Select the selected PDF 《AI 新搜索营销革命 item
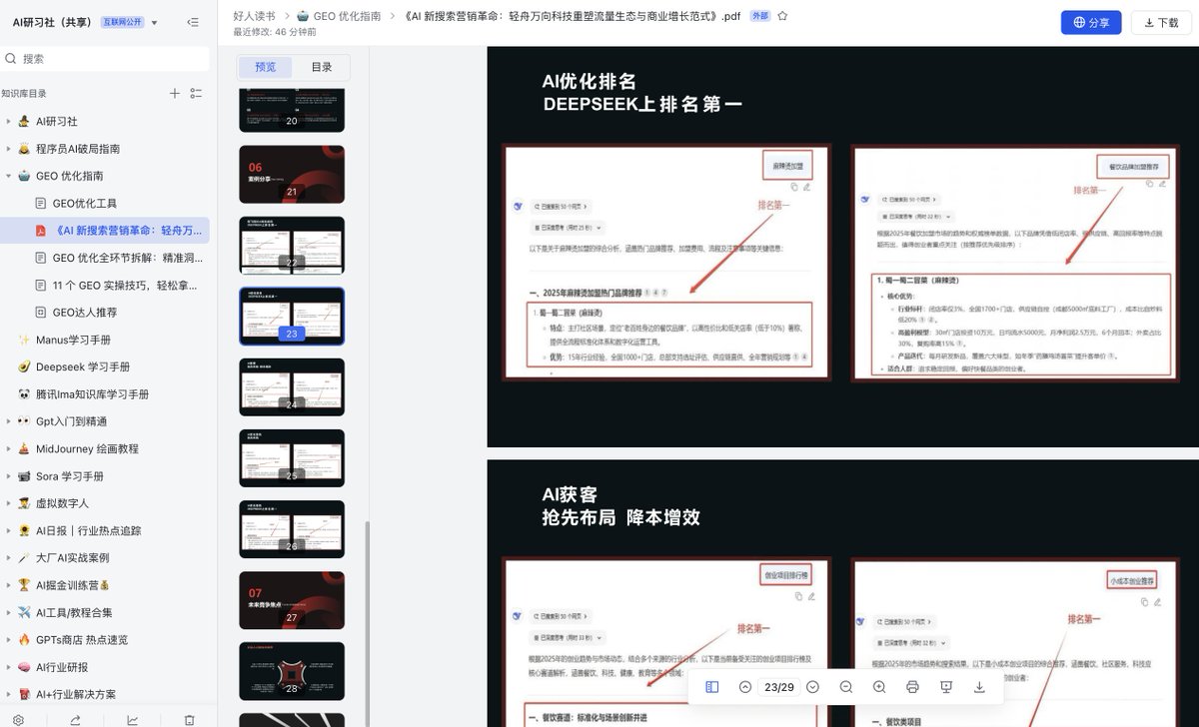Screen dimensions: 1199x727 pos(105,231)
